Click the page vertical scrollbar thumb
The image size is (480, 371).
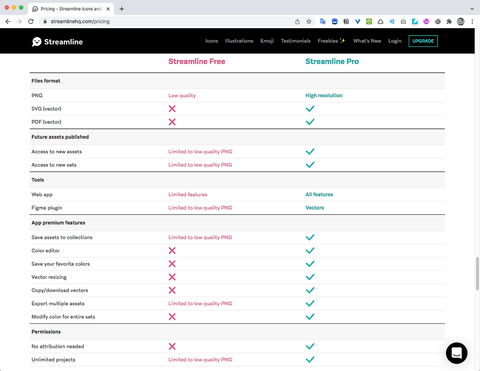tap(477, 274)
